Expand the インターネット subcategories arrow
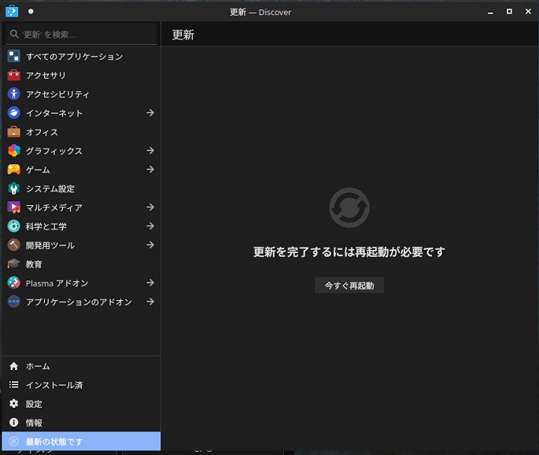The height and width of the screenshot is (455, 539). tap(150, 112)
